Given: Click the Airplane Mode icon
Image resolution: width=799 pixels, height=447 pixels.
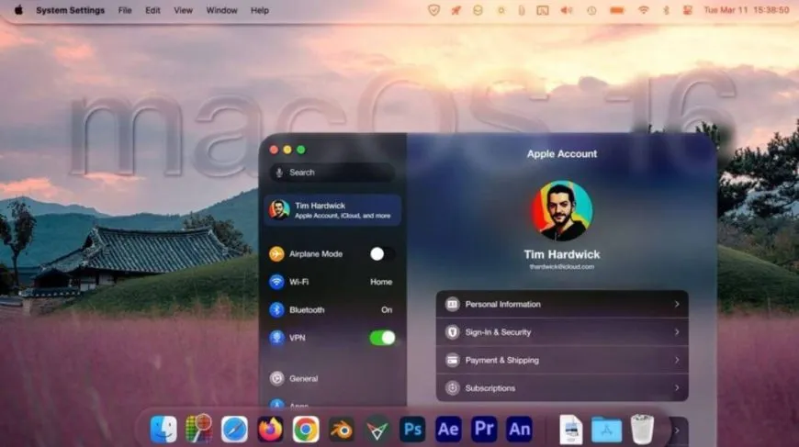Looking at the screenshot, I should coord(276,253).
